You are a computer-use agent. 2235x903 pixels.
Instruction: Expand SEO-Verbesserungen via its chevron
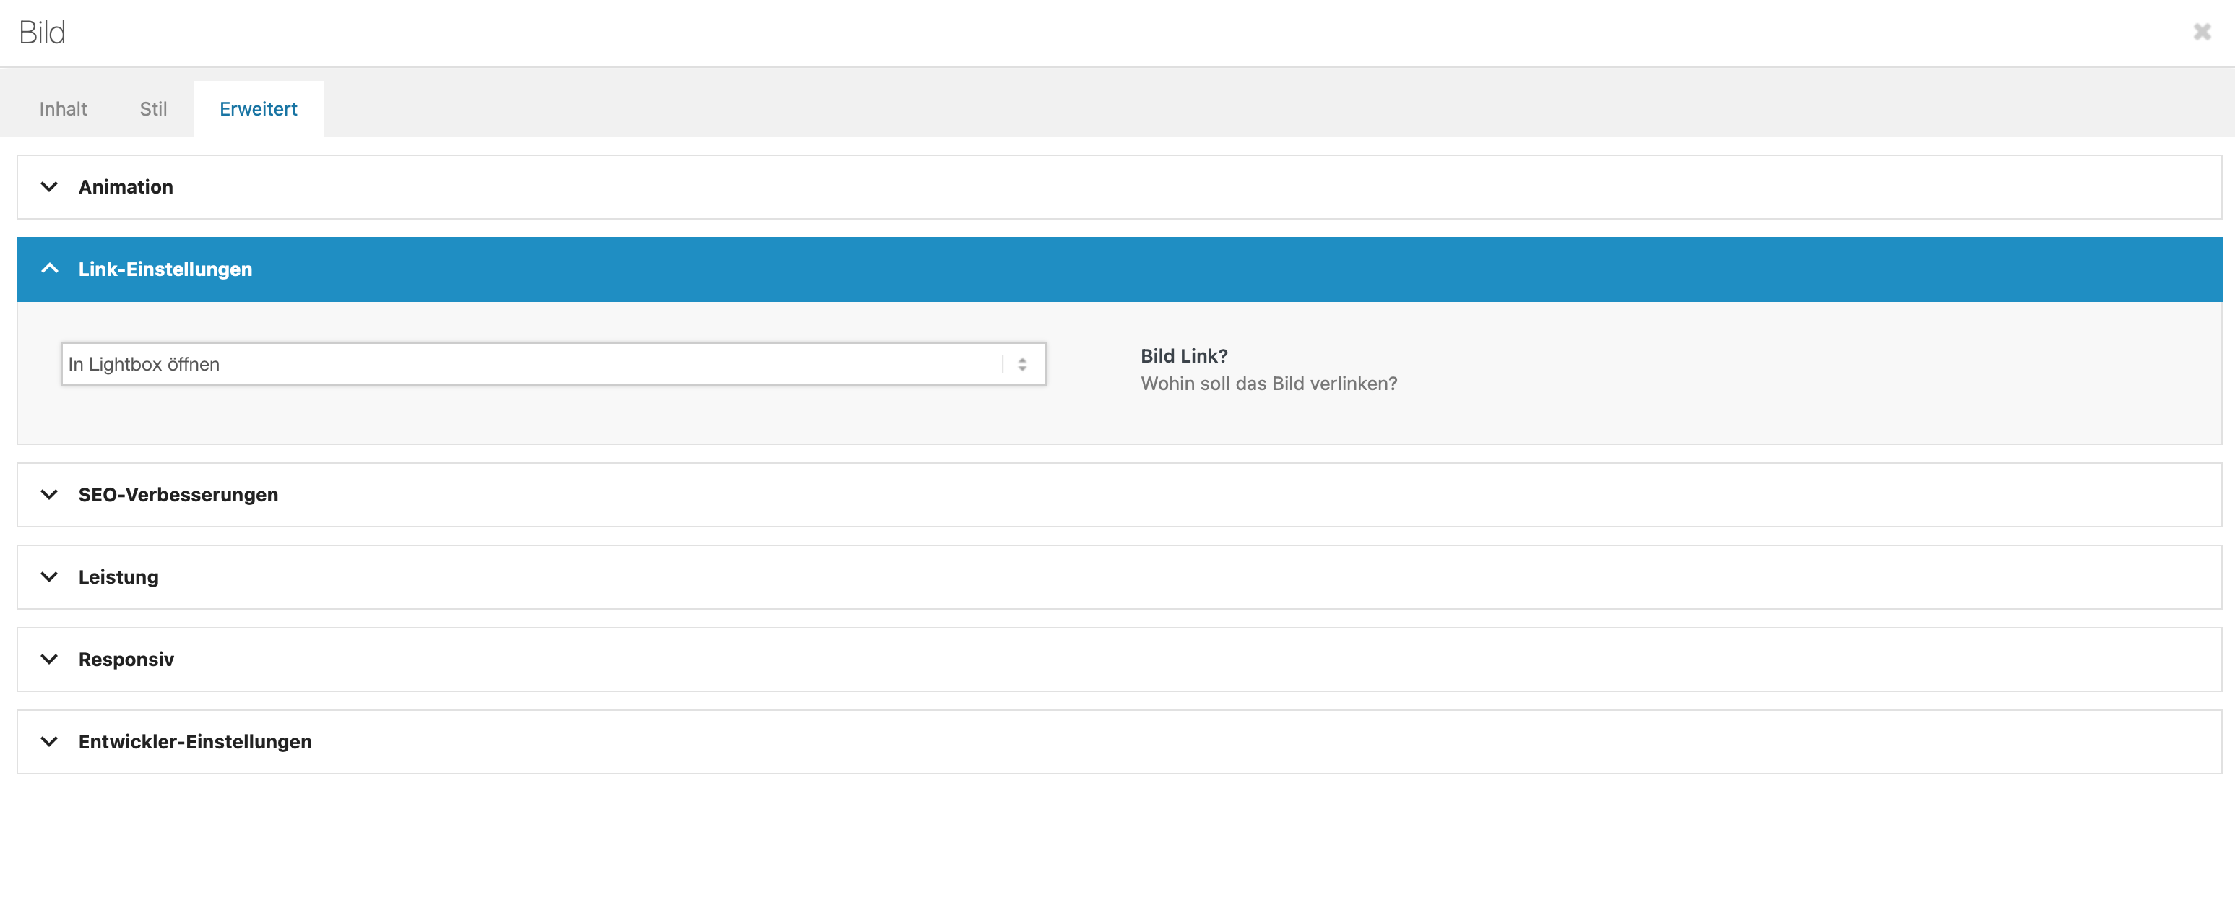pos(49,494)
